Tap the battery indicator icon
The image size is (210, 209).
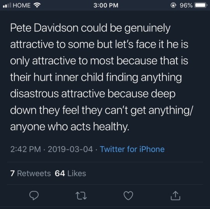tap(201, 5)
